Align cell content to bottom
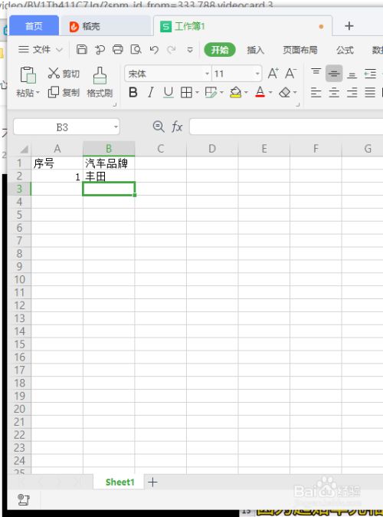The height and width of the screenshot is (517, 383). pos(352,75)
